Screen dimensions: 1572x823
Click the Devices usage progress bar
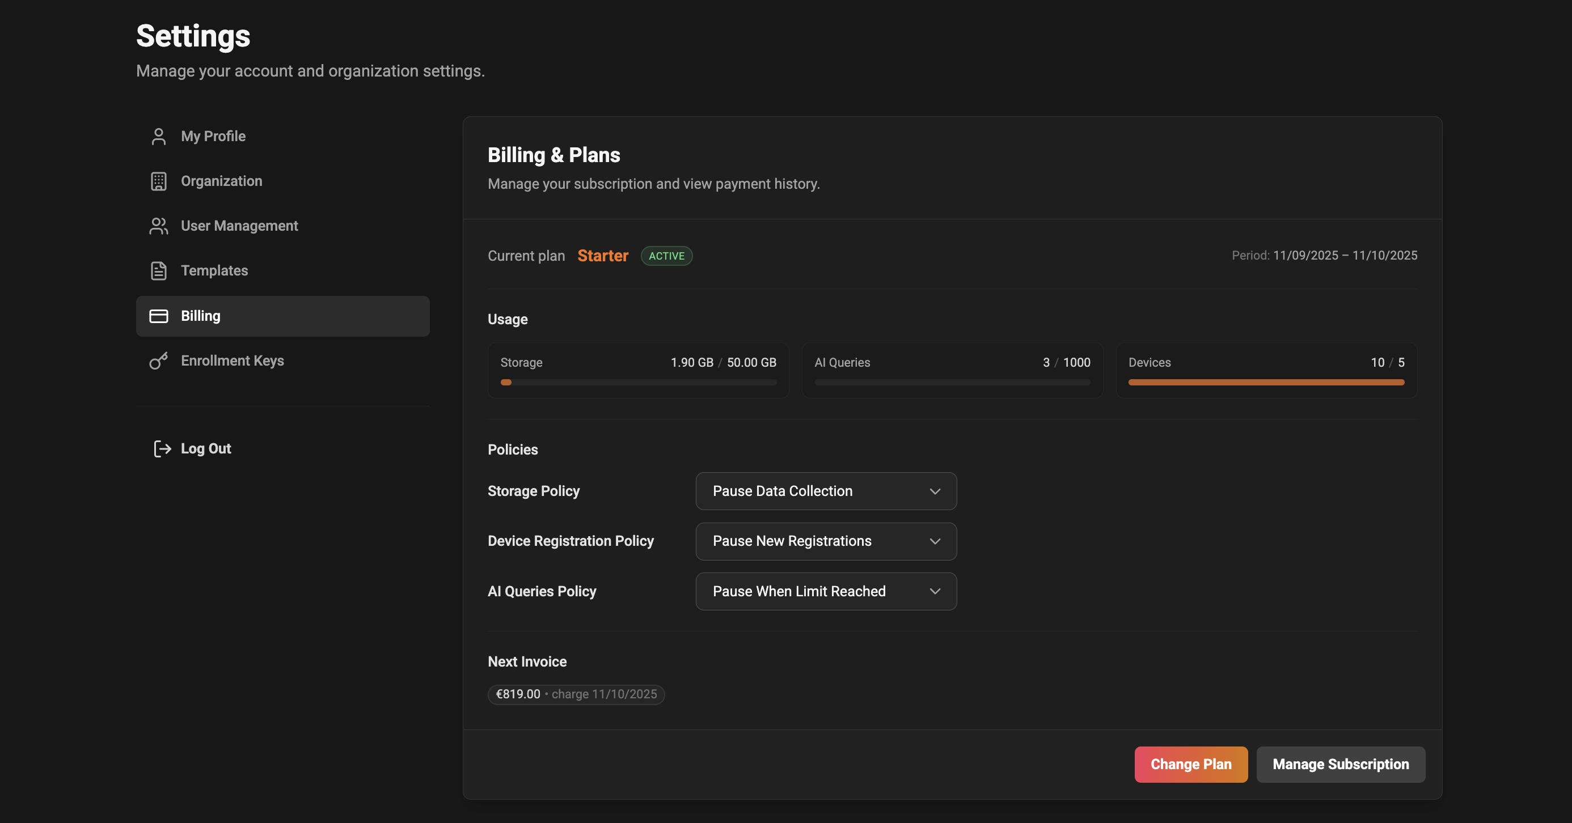[1266, 382]
